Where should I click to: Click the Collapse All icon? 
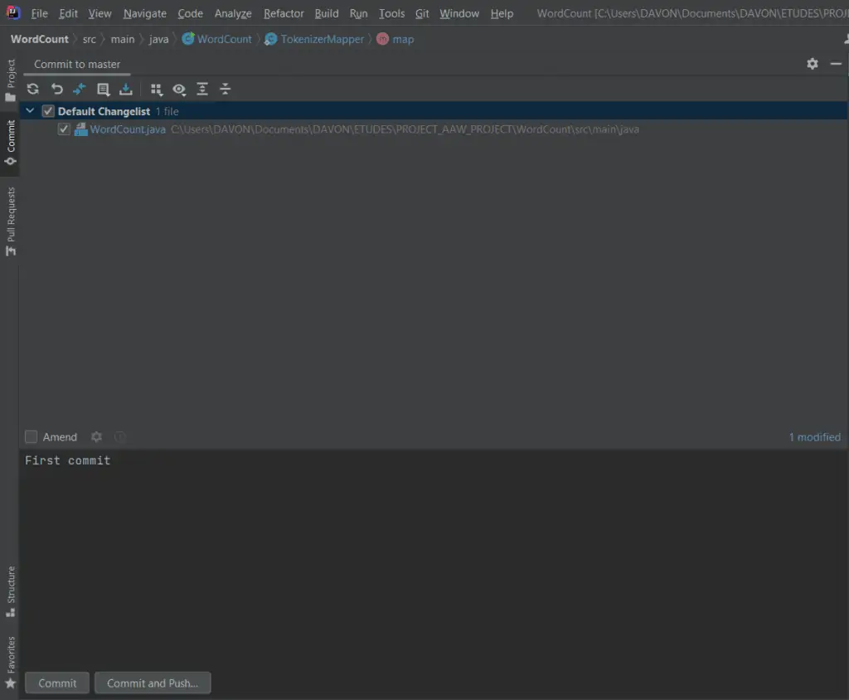click(225, 89)
